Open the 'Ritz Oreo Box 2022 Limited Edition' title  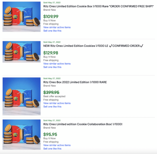[75, 82]
